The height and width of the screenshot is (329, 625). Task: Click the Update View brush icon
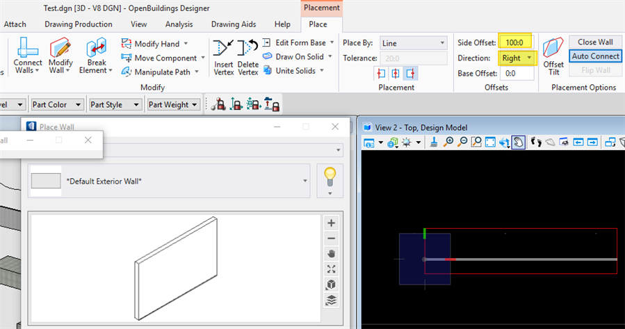click(434, 143)
